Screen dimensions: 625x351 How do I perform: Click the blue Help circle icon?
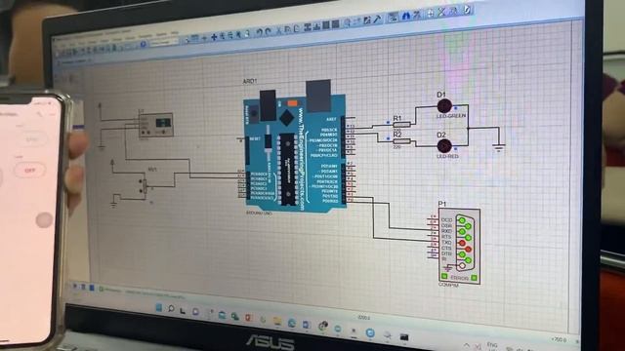coord(143,44)
